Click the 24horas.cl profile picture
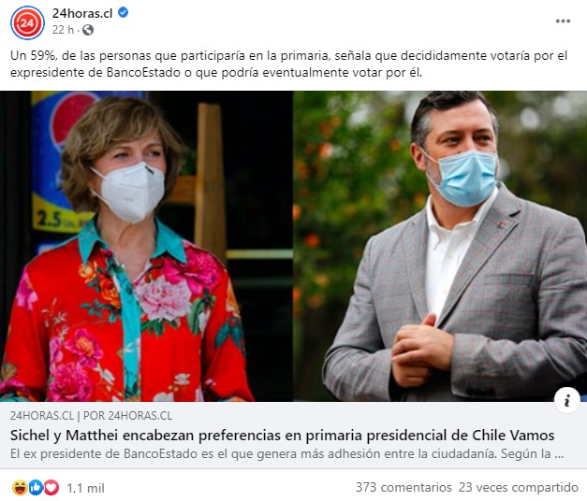The width and height of the screenshot is (587, 501). (x=27, y=22)
